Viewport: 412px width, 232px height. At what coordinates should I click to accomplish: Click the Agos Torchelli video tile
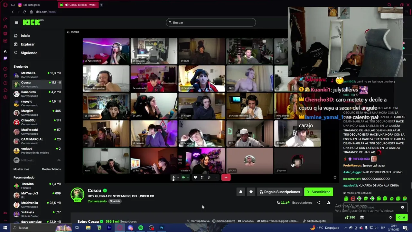(106, 51)
